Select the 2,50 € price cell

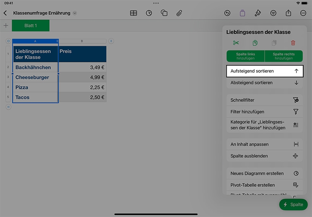point(82,97)
